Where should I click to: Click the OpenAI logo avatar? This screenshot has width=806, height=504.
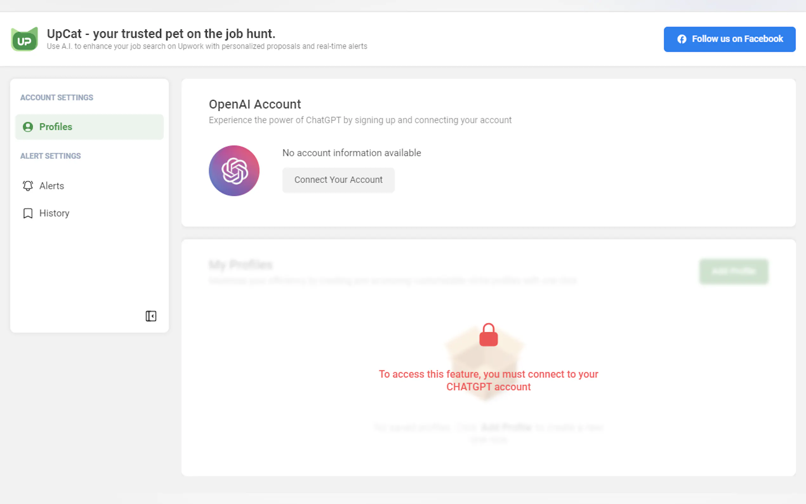coord(234,171)
